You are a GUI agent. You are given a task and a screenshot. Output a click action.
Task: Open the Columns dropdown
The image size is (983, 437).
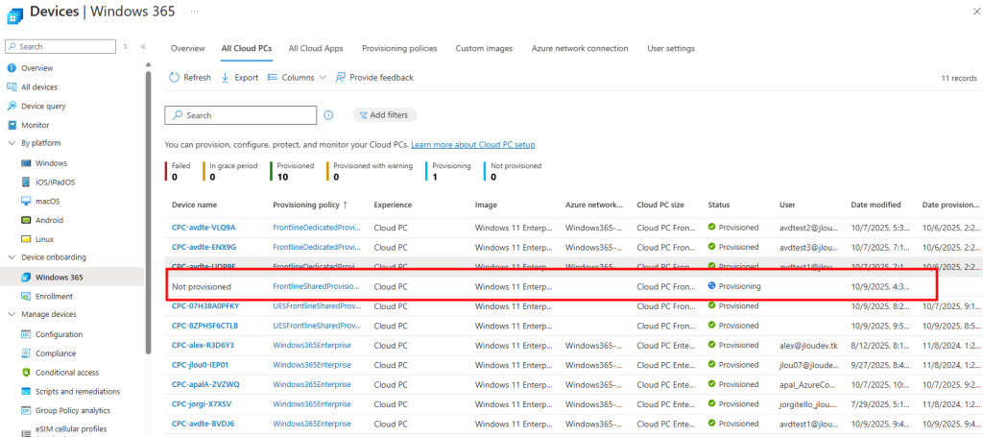click(x=297, y=78)
